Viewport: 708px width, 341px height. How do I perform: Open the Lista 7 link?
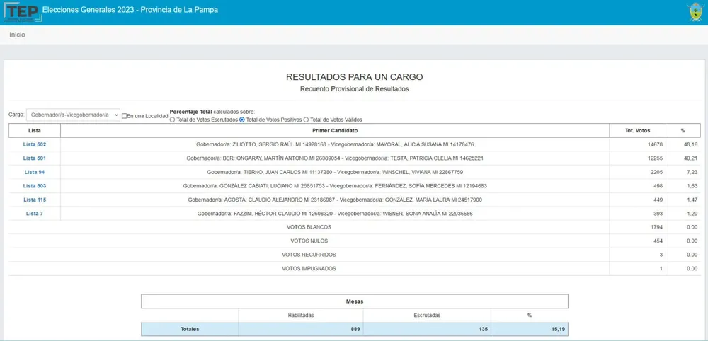pos(34,214)
